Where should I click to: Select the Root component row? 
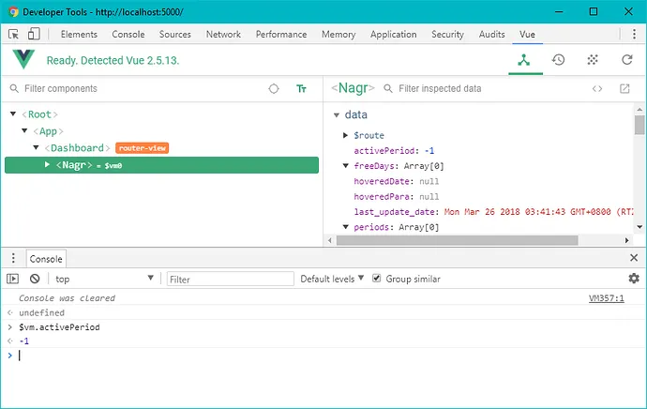(161, 114)
